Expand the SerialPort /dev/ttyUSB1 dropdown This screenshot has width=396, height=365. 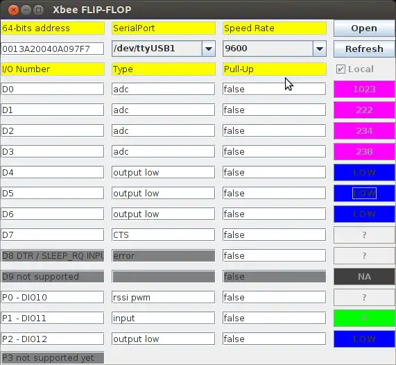coord(209,49)
